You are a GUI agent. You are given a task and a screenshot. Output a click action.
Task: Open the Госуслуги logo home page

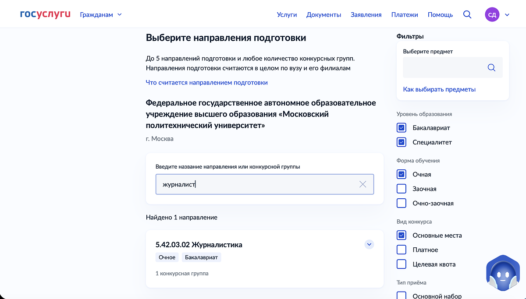coord(45,14)
